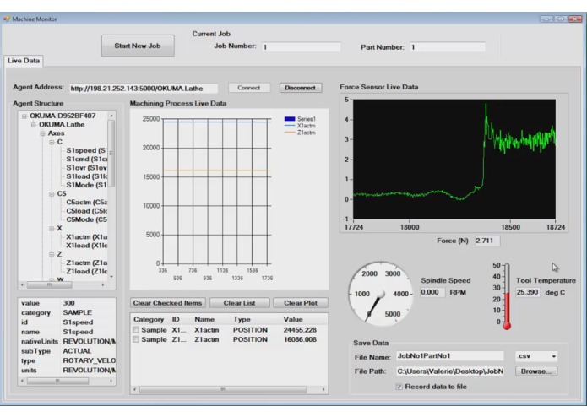
Task: Click the agent tree horizontal scrollbar thumb
Action: tap(50, 285)
